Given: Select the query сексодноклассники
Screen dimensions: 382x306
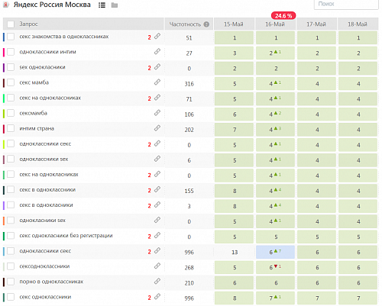Looking at the screenshot, I should [x=44, y=266].
